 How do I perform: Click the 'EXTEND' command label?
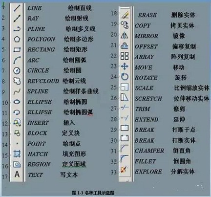click(147, 120)
